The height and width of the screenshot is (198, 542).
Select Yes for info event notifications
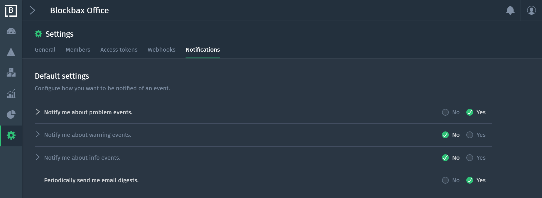point(476,158)
